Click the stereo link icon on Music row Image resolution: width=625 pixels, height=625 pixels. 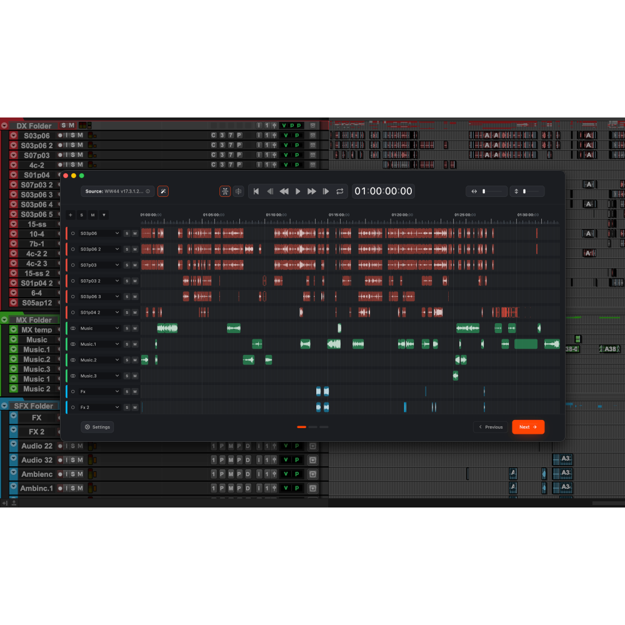(x=73, y=329)
